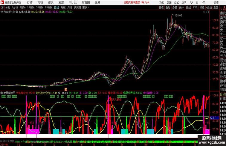Click the 108.00 high price label
Viewport: 226px width, 146px height.
click(178, 16)
